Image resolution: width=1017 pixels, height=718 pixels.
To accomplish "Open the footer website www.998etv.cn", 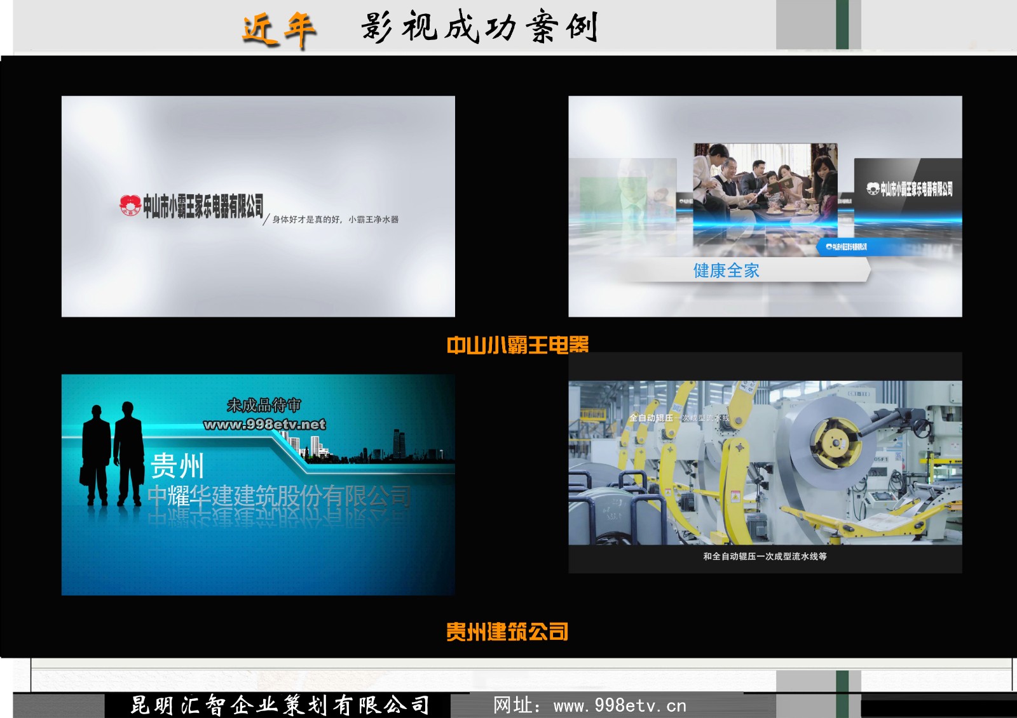I will coord(619,706).
